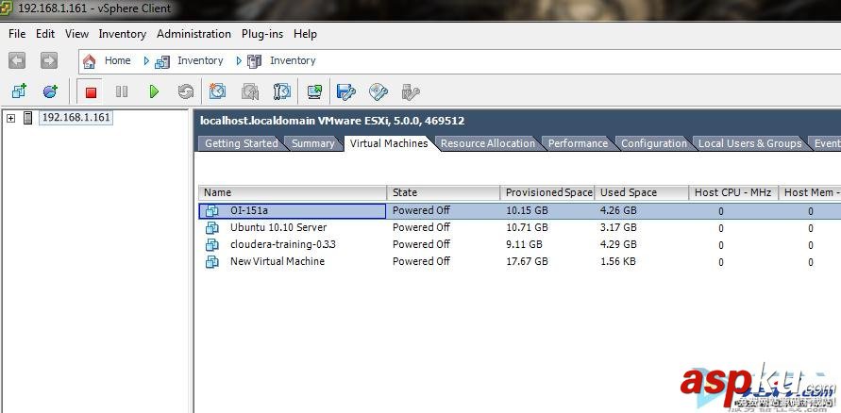Sort by the Name column header
Screen dimensions: 841x413
293,193
